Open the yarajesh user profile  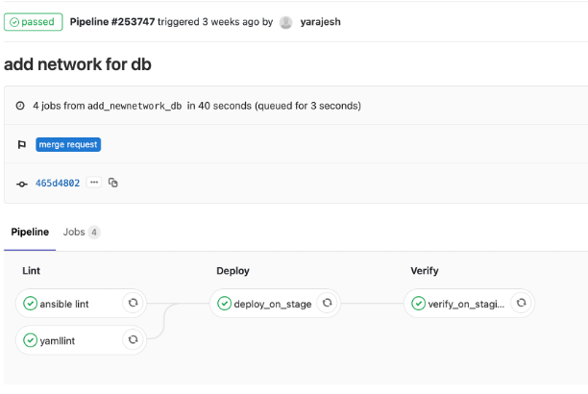322,22
